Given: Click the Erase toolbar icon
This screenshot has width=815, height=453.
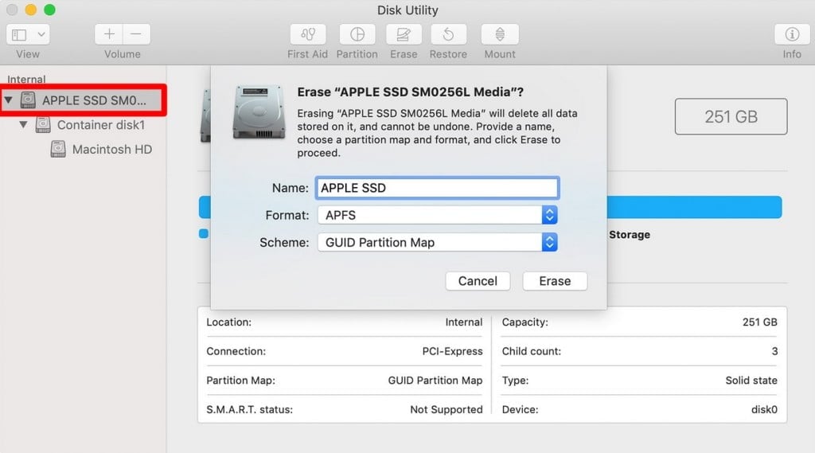Looking at the screenshot, I should click(404, 35).
